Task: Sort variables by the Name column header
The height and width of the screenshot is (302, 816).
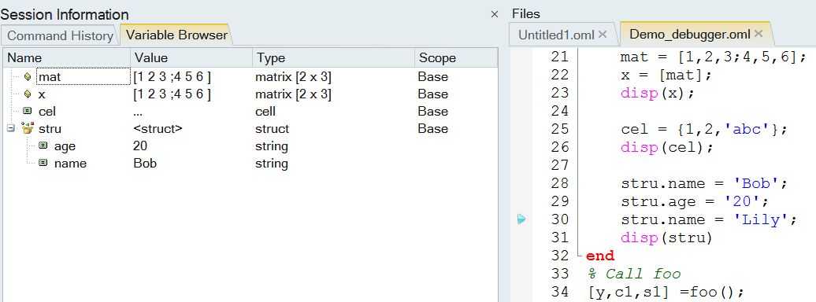Action: click(x=67, y=57)
